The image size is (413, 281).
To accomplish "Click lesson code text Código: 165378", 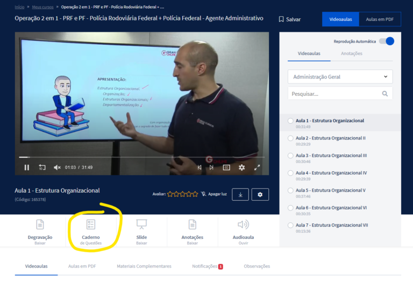I will pos(30,200).
